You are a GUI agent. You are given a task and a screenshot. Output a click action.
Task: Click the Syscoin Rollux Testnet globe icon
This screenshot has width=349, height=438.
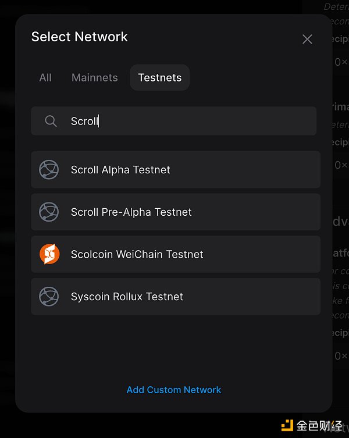pyautogui.click(x=49, y=297)
